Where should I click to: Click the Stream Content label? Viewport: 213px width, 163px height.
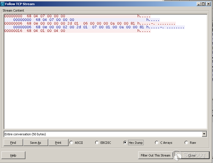[13, 10]
